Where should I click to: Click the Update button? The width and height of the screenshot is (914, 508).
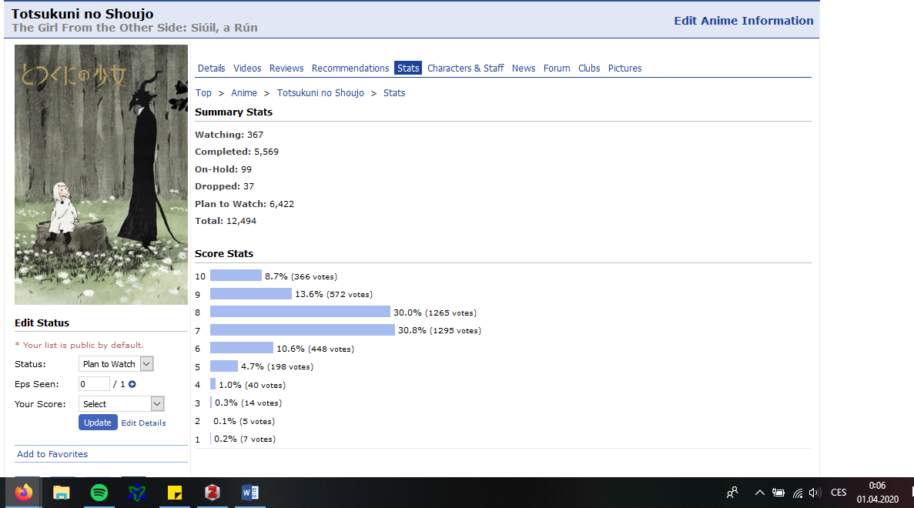pos(98,423)
